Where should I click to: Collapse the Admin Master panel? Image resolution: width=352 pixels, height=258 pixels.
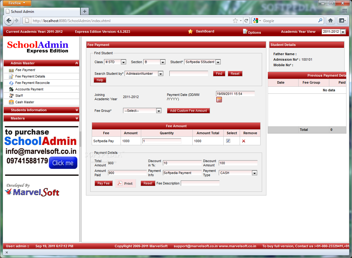coord(76,63)
